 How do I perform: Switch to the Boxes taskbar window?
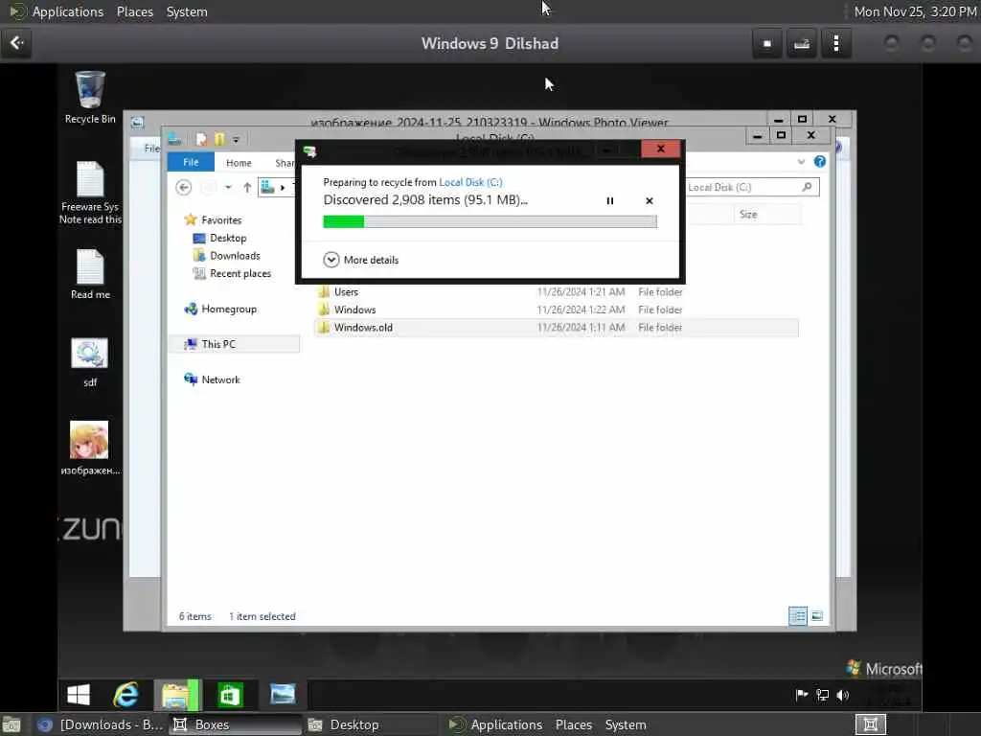(x=235, y=724)
